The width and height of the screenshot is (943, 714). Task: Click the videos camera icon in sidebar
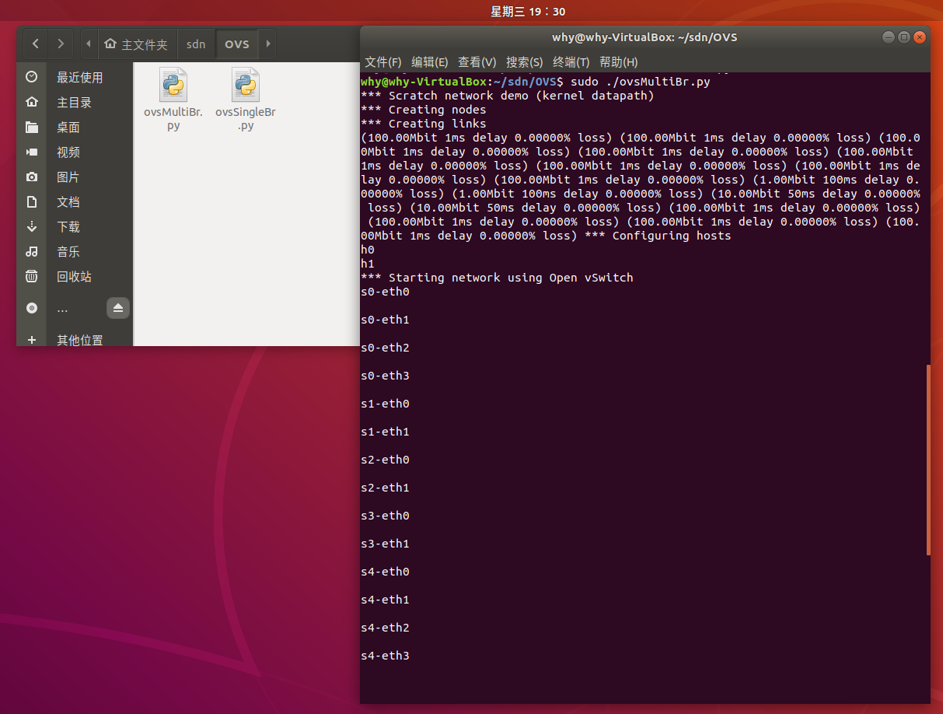pyautogui.click(x=32, y=152)
